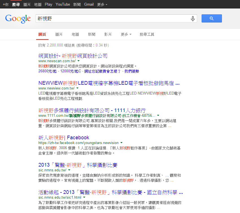240x213 pixels.
Task: Expand arrow next to www.newview.com.tw/
Action: [77, 88]
